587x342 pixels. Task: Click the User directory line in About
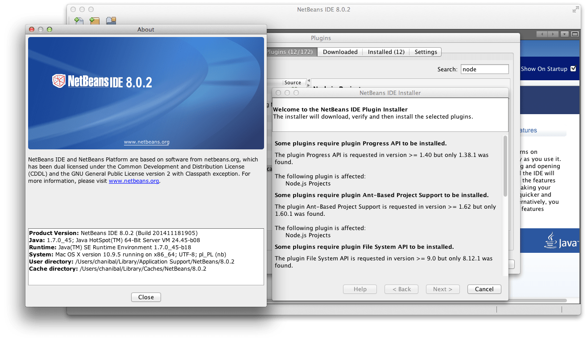tap(132, 261)
